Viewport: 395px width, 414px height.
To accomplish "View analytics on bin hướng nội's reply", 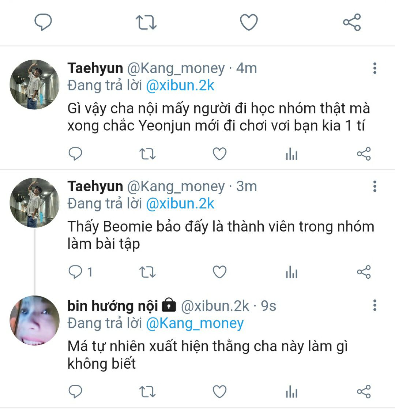I will click(x=291, y=391).
